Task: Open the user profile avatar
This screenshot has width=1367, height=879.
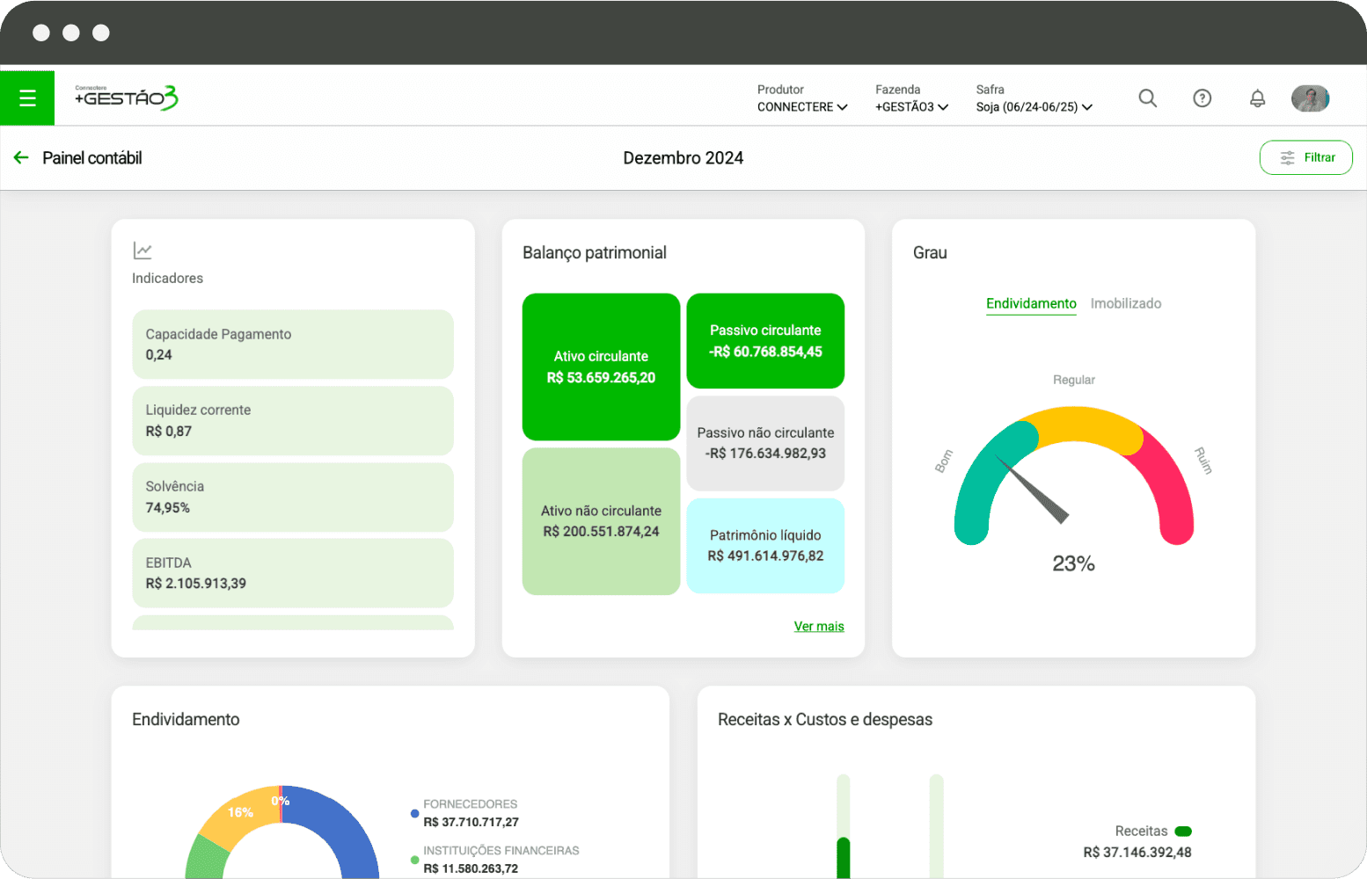Action: [x=1310, y=98]
